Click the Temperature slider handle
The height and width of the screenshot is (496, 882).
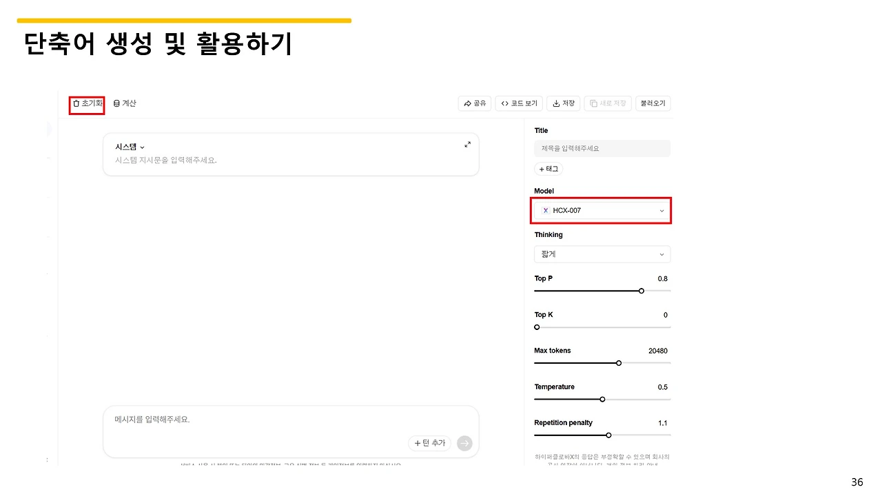coord(602,399)
